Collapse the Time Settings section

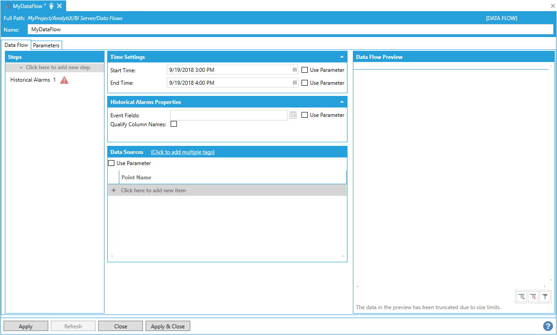(342, 57)
